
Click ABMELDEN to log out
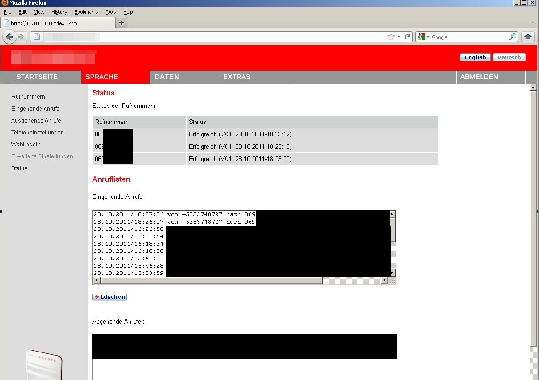[479, 77]
